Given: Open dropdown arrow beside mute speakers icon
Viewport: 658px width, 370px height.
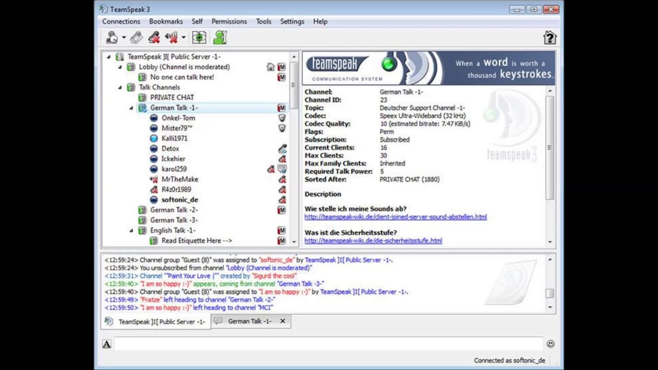Looking at the screenshot, I should point(184,38).
